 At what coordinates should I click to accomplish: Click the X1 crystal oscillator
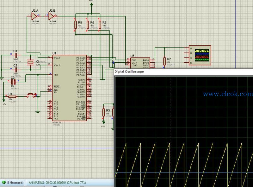(x=30, y=62)
